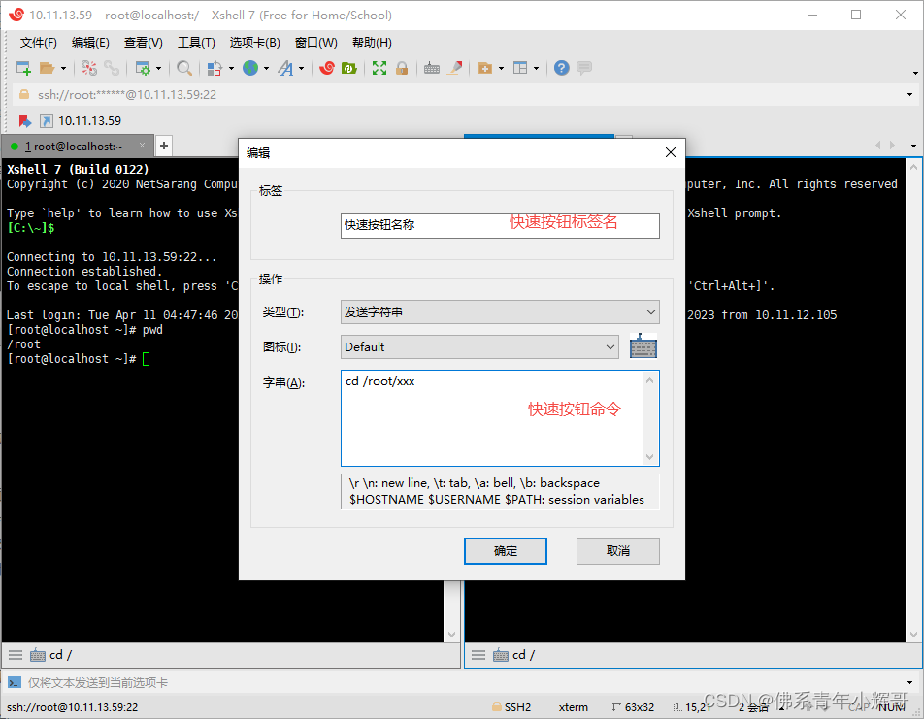924x719 pixels.
Task: Expand the Open Session folder dropdown arrow
Action: tap(63, 69)
